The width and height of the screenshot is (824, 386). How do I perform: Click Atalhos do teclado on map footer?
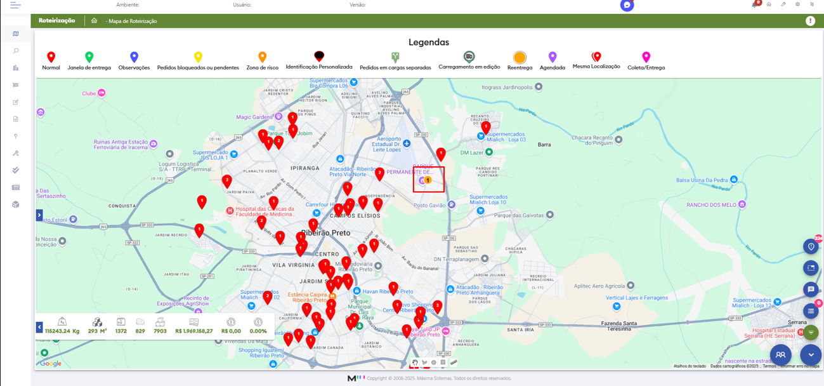(690, 366)
